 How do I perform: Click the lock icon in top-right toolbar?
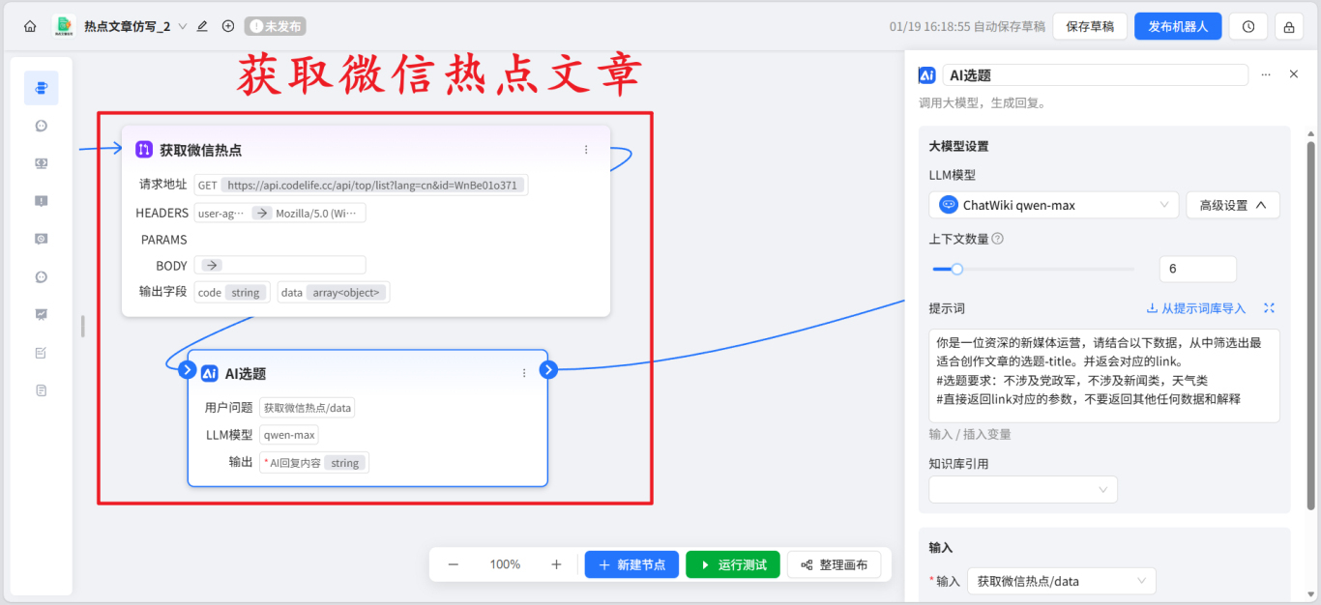click(x=1291, y=26)
